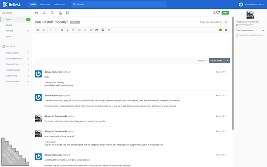Image resolution: width=267 pixels, height=167 pixels.
Task: Click the green check icon in editor toolbar
Action: (221, 30)
